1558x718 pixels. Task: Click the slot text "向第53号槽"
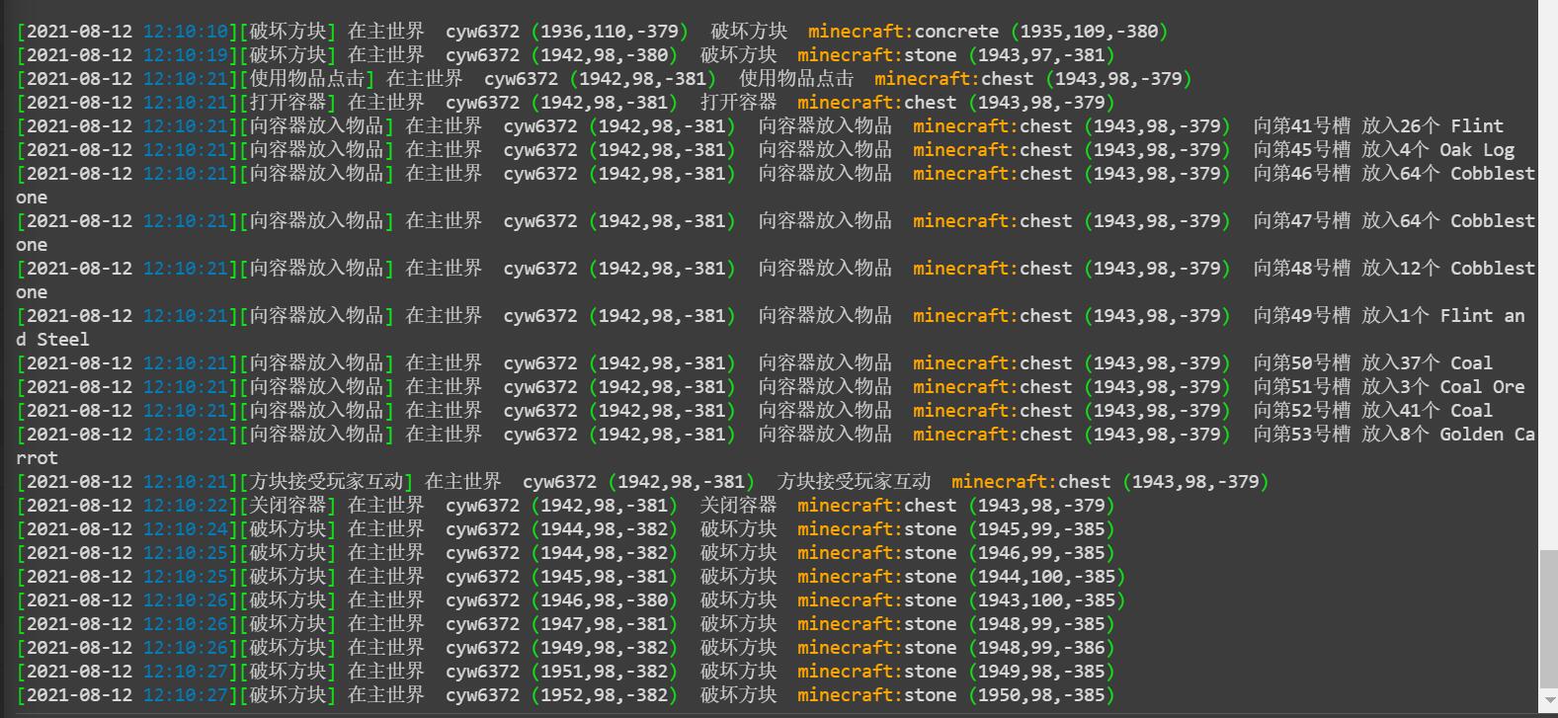[1301, 435]
